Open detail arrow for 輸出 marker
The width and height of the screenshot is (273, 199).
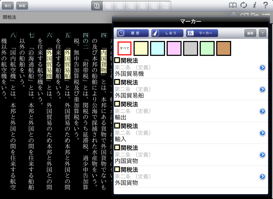[262, 111]
